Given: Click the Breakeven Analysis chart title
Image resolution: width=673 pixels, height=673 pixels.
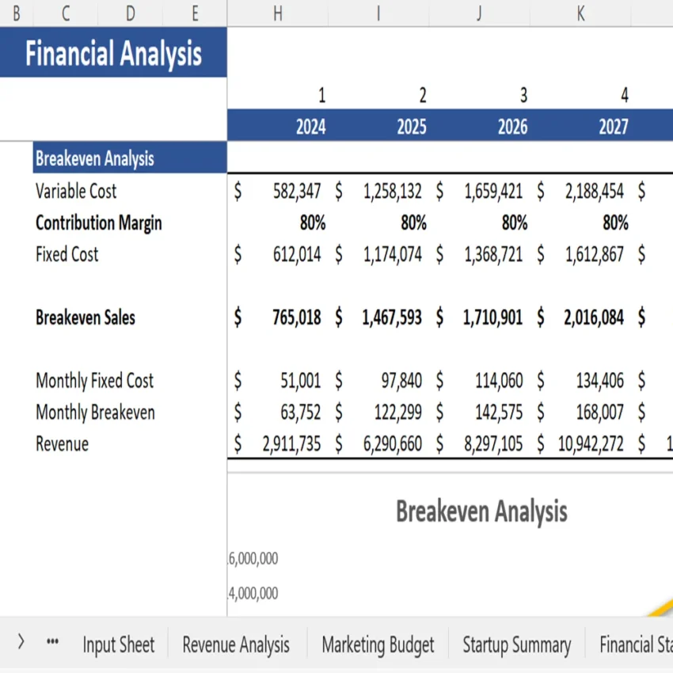Looking at the screenshot, I should pos(481,511).
